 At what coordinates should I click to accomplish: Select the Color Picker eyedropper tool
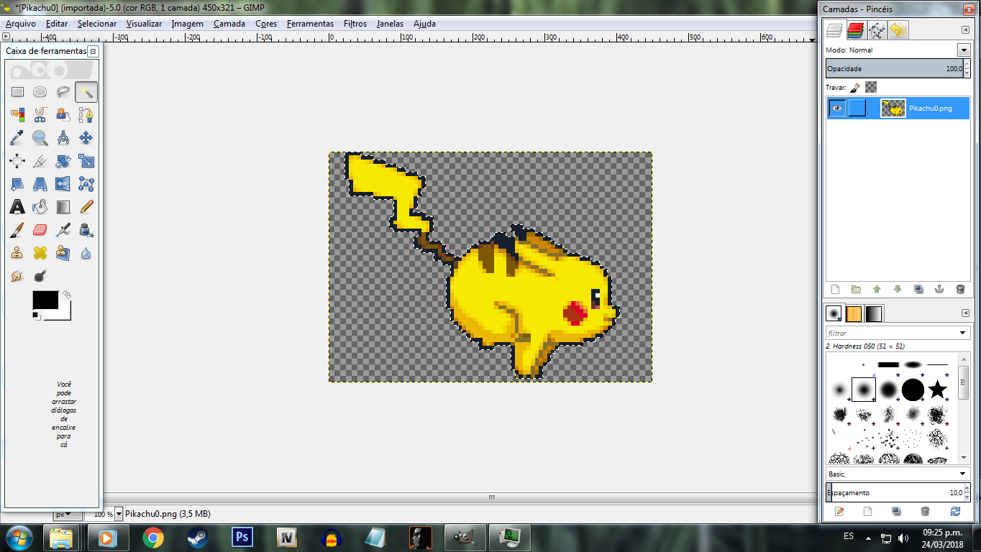pyautogui.click(x=17, y=138)
